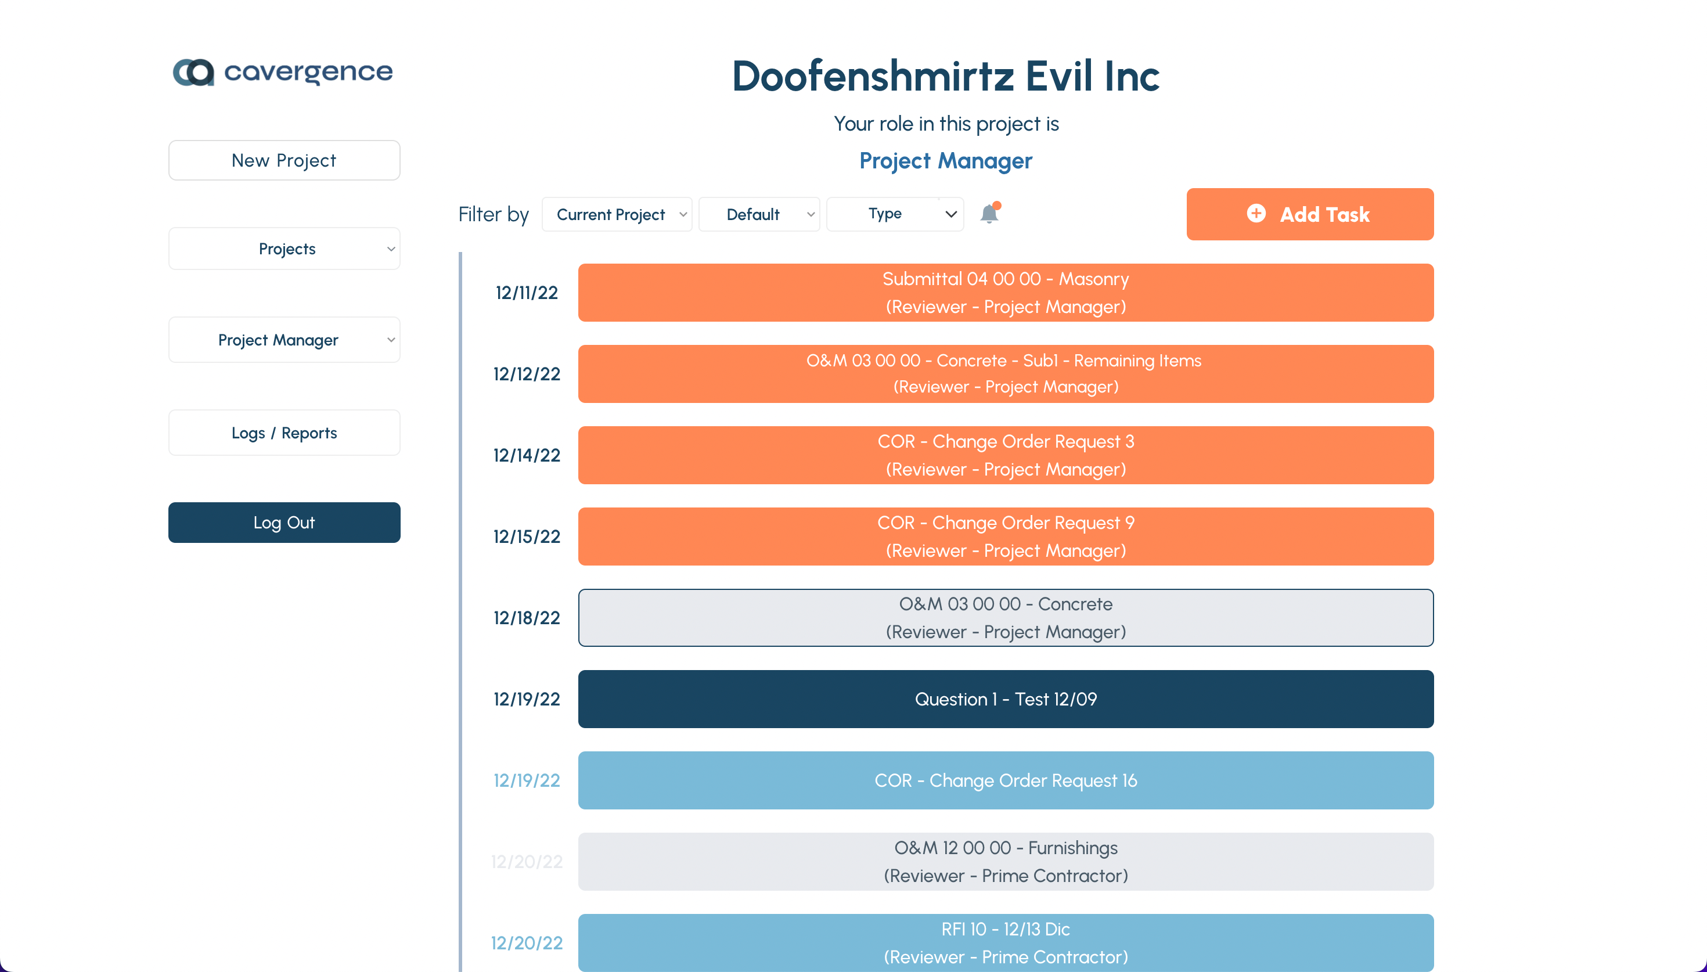Click the 12/18/22 date label
Screen dimensions: 1707x972
[527, 618]
